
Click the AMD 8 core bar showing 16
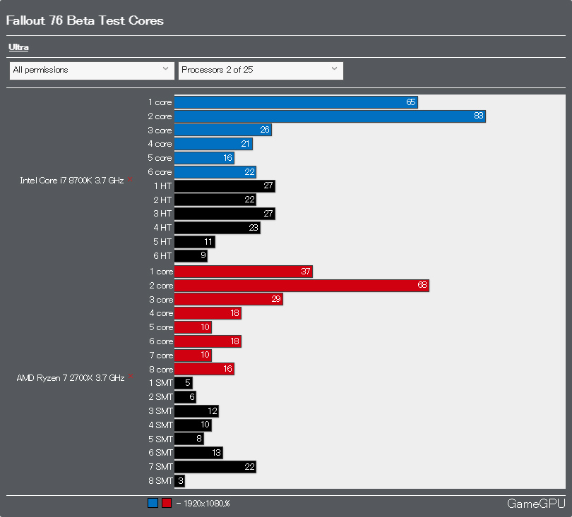pos(204,369)
